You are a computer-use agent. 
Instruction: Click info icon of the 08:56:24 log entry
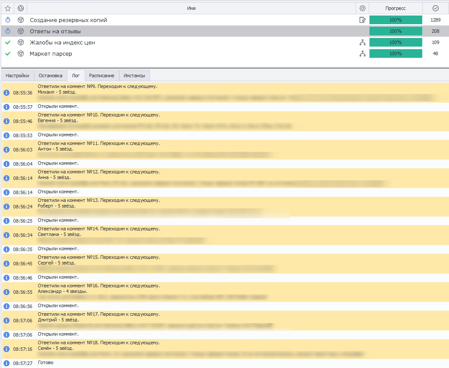click(x=6, y=207)
